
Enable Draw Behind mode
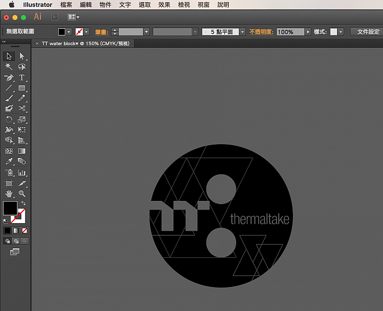[16, 241]
